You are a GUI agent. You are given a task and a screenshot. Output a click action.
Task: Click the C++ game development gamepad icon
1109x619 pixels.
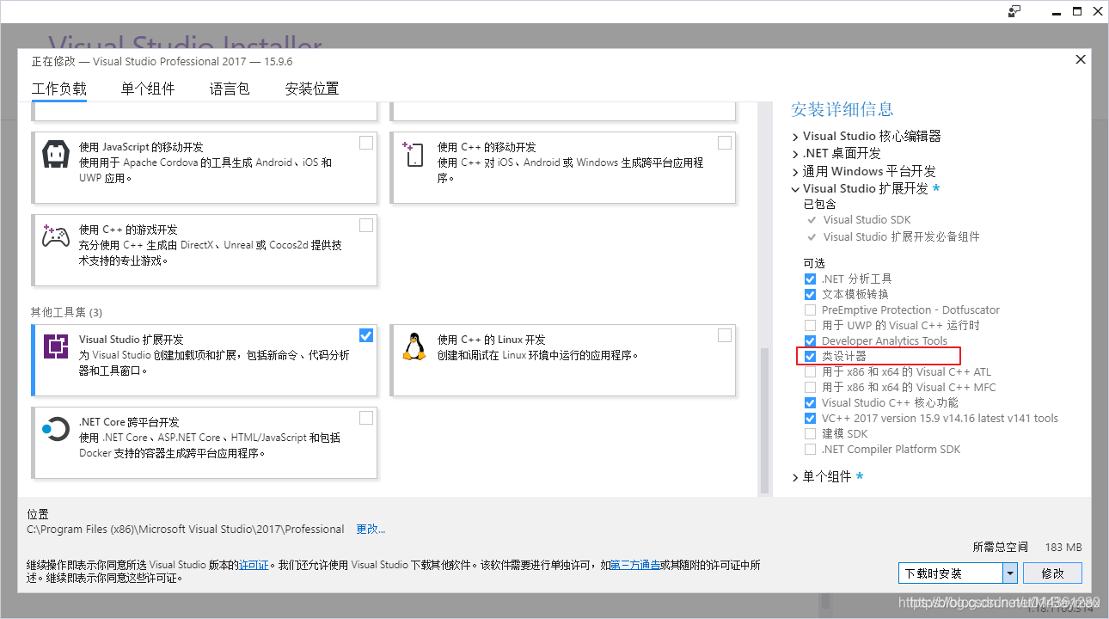(56, 237)
